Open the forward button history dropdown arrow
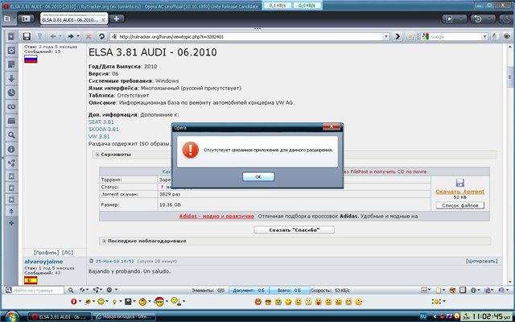 [78, 36]
